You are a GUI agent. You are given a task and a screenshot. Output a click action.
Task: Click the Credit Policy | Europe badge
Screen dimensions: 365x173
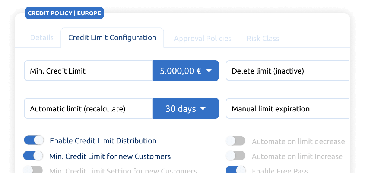coord(64,13)
